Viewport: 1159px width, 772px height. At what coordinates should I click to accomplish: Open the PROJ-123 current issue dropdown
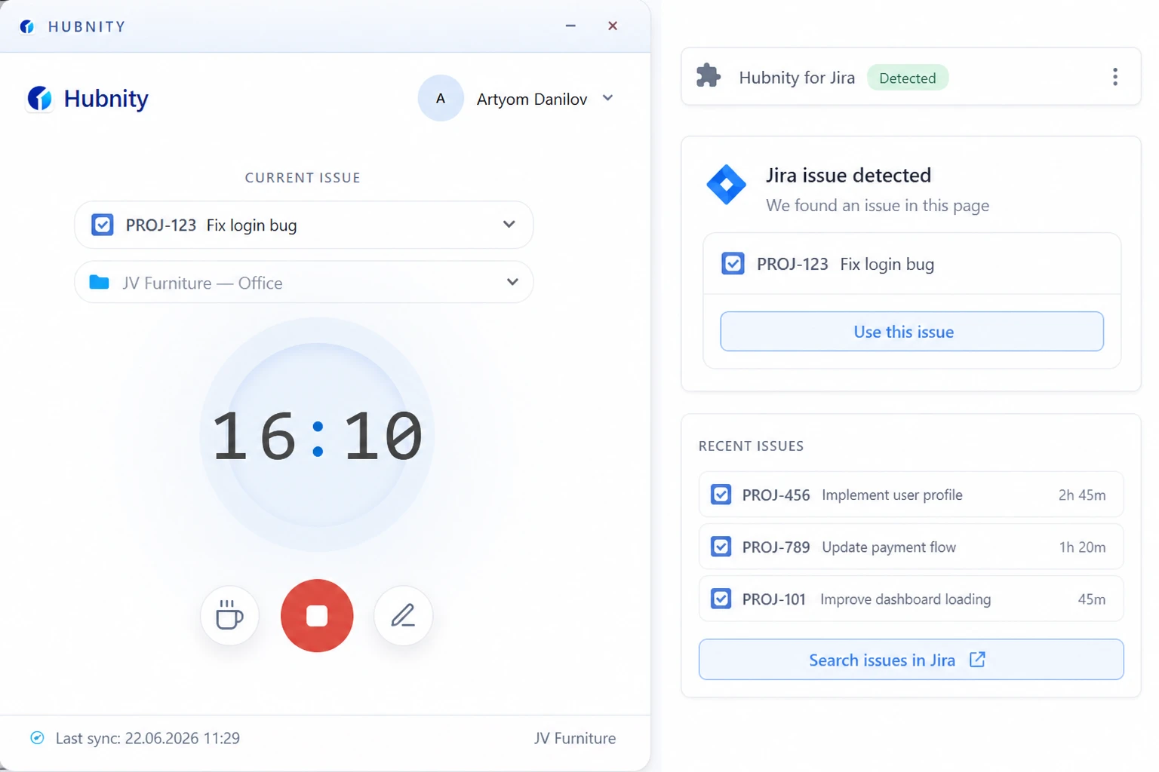304,225
